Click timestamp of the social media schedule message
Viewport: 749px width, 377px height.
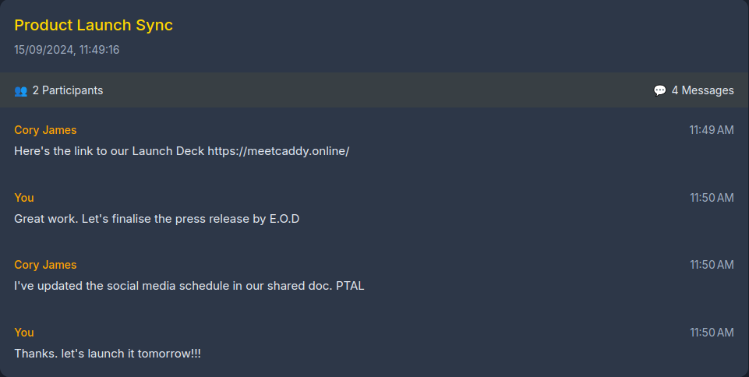point(711,265)
